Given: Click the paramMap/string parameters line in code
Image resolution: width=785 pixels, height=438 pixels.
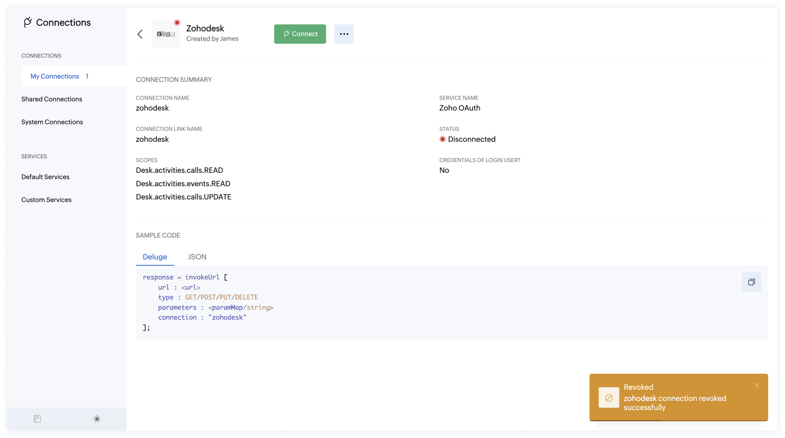Looking at the screenshot, I should tap(216, 307).
